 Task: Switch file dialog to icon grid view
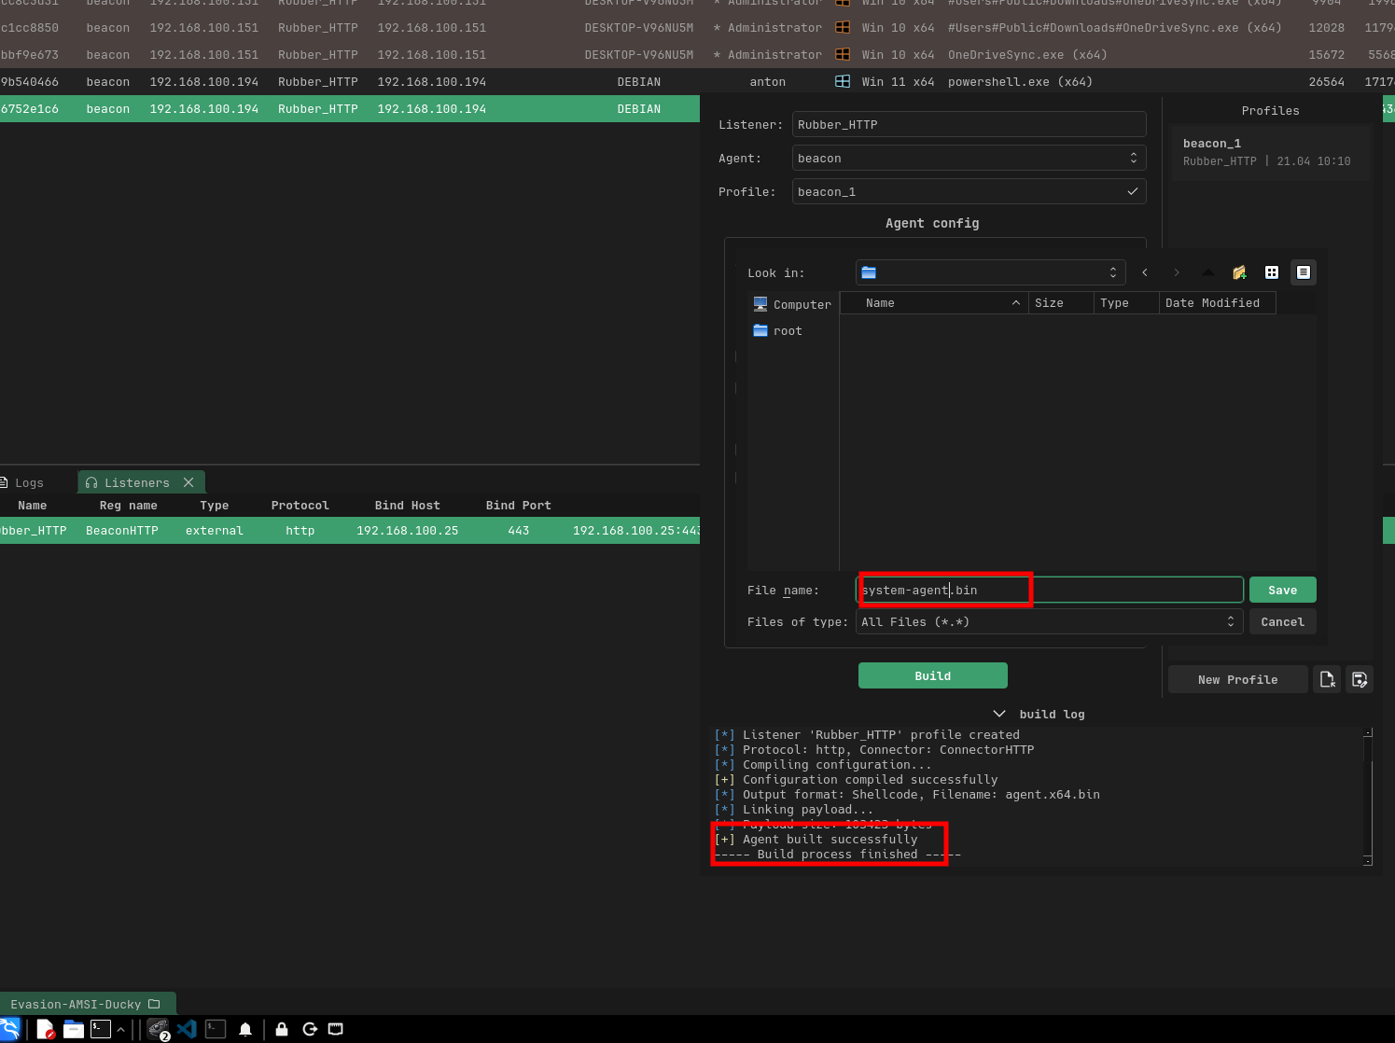point(1271,272)
